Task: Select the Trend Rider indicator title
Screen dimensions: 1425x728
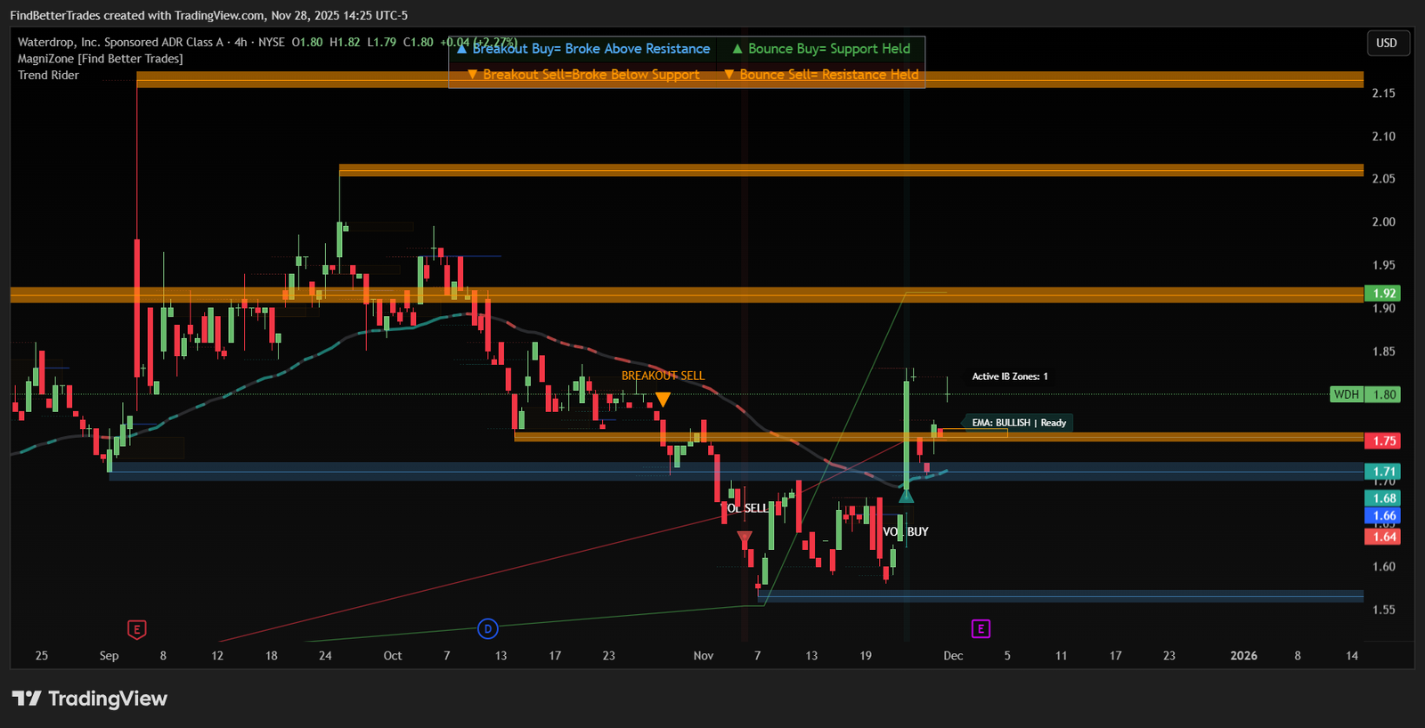Action: point(48,76)
